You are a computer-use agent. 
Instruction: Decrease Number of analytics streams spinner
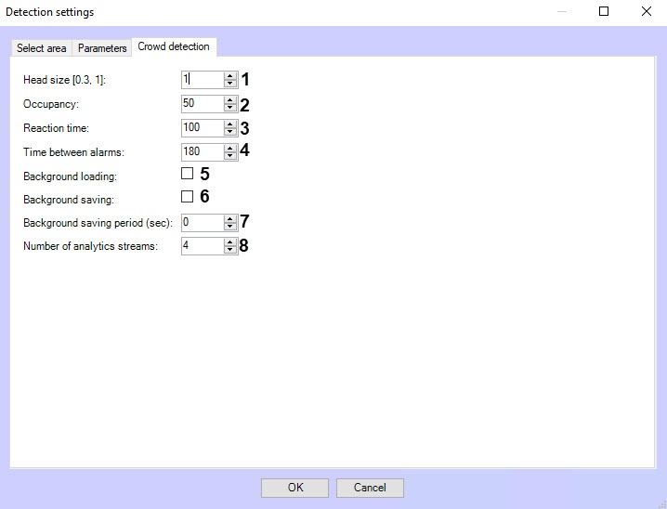click(230, 251)
